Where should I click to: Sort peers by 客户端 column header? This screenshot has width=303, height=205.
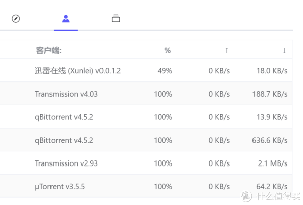48,50
